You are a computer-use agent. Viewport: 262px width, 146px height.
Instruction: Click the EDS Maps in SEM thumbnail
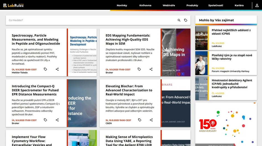pyautogui.click(x=176, y=52)
